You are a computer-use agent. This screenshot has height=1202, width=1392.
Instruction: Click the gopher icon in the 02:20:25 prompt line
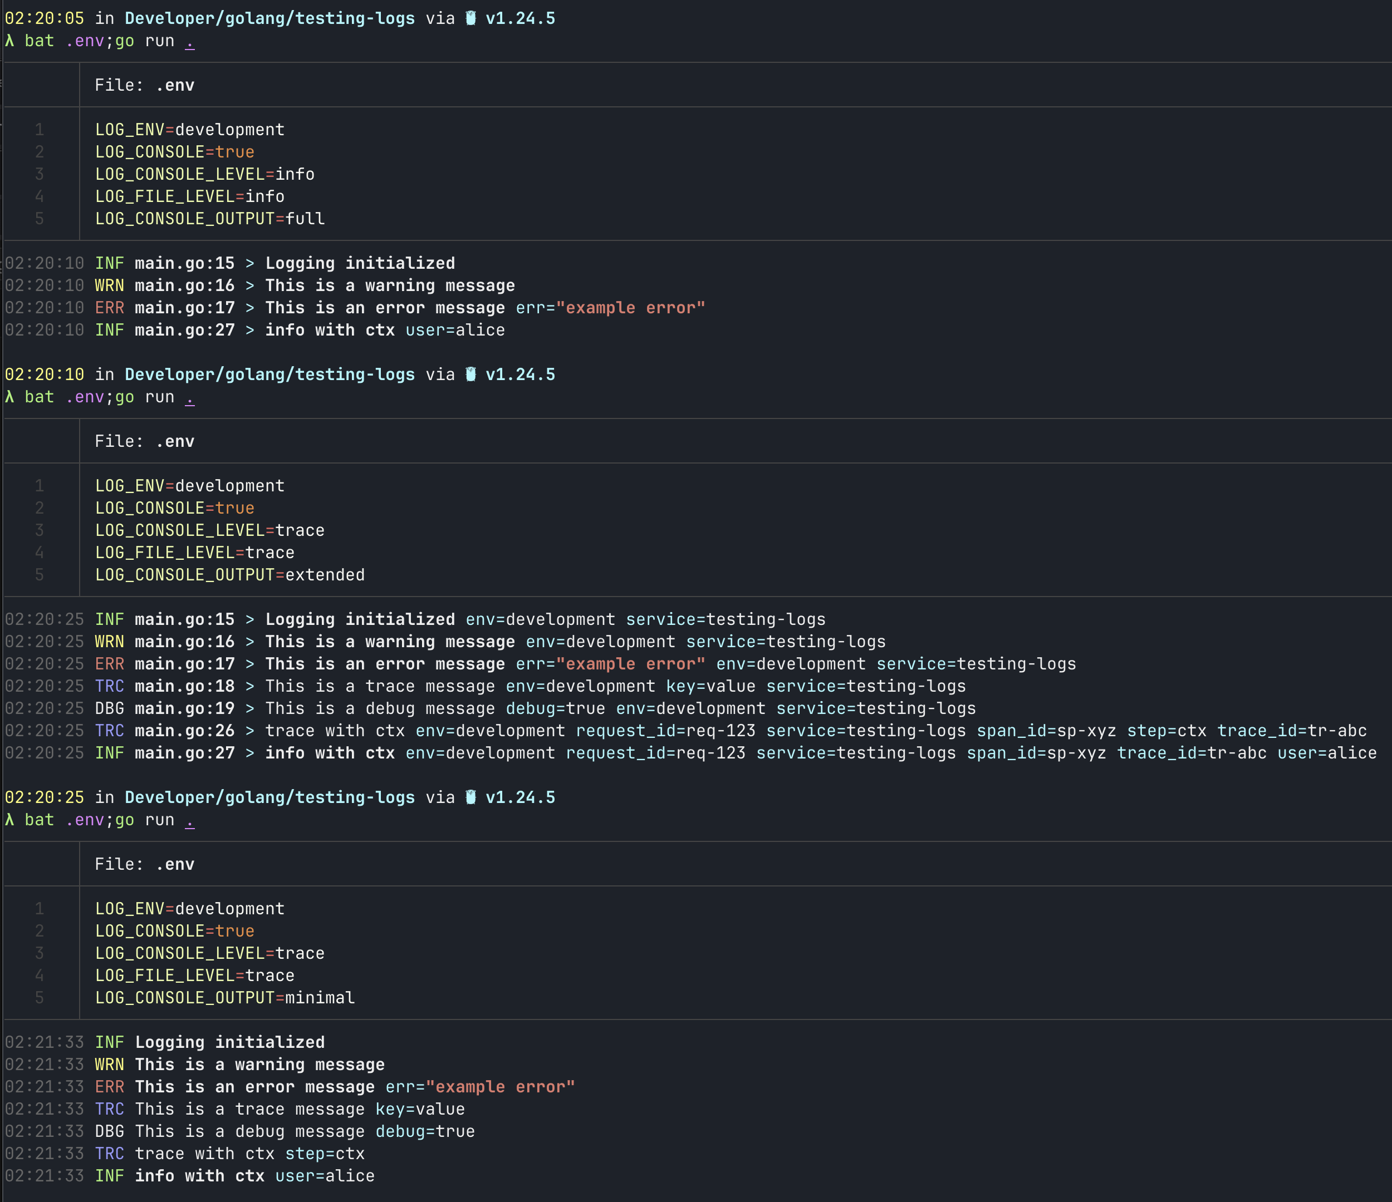[x=470, y=797]
